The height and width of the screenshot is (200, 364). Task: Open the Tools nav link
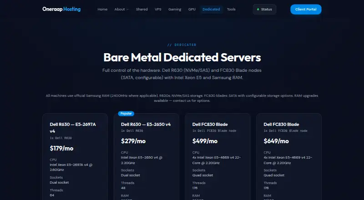click(x=231, y=9)
